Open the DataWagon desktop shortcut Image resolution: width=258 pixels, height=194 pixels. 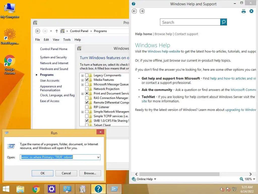(x=10, y=37)
